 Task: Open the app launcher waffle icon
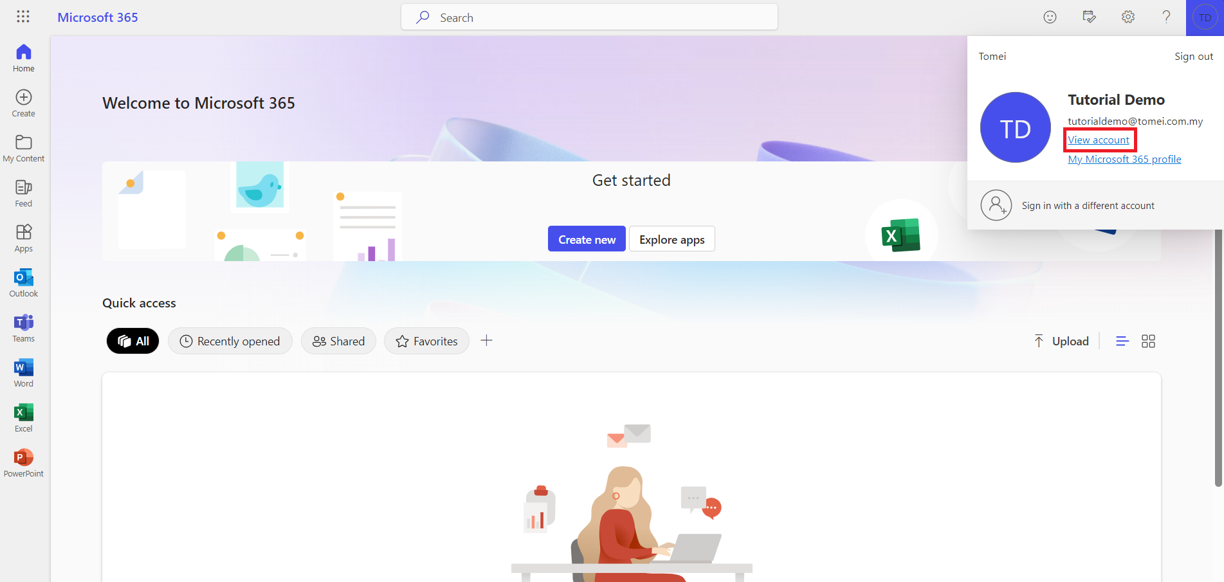23,17
